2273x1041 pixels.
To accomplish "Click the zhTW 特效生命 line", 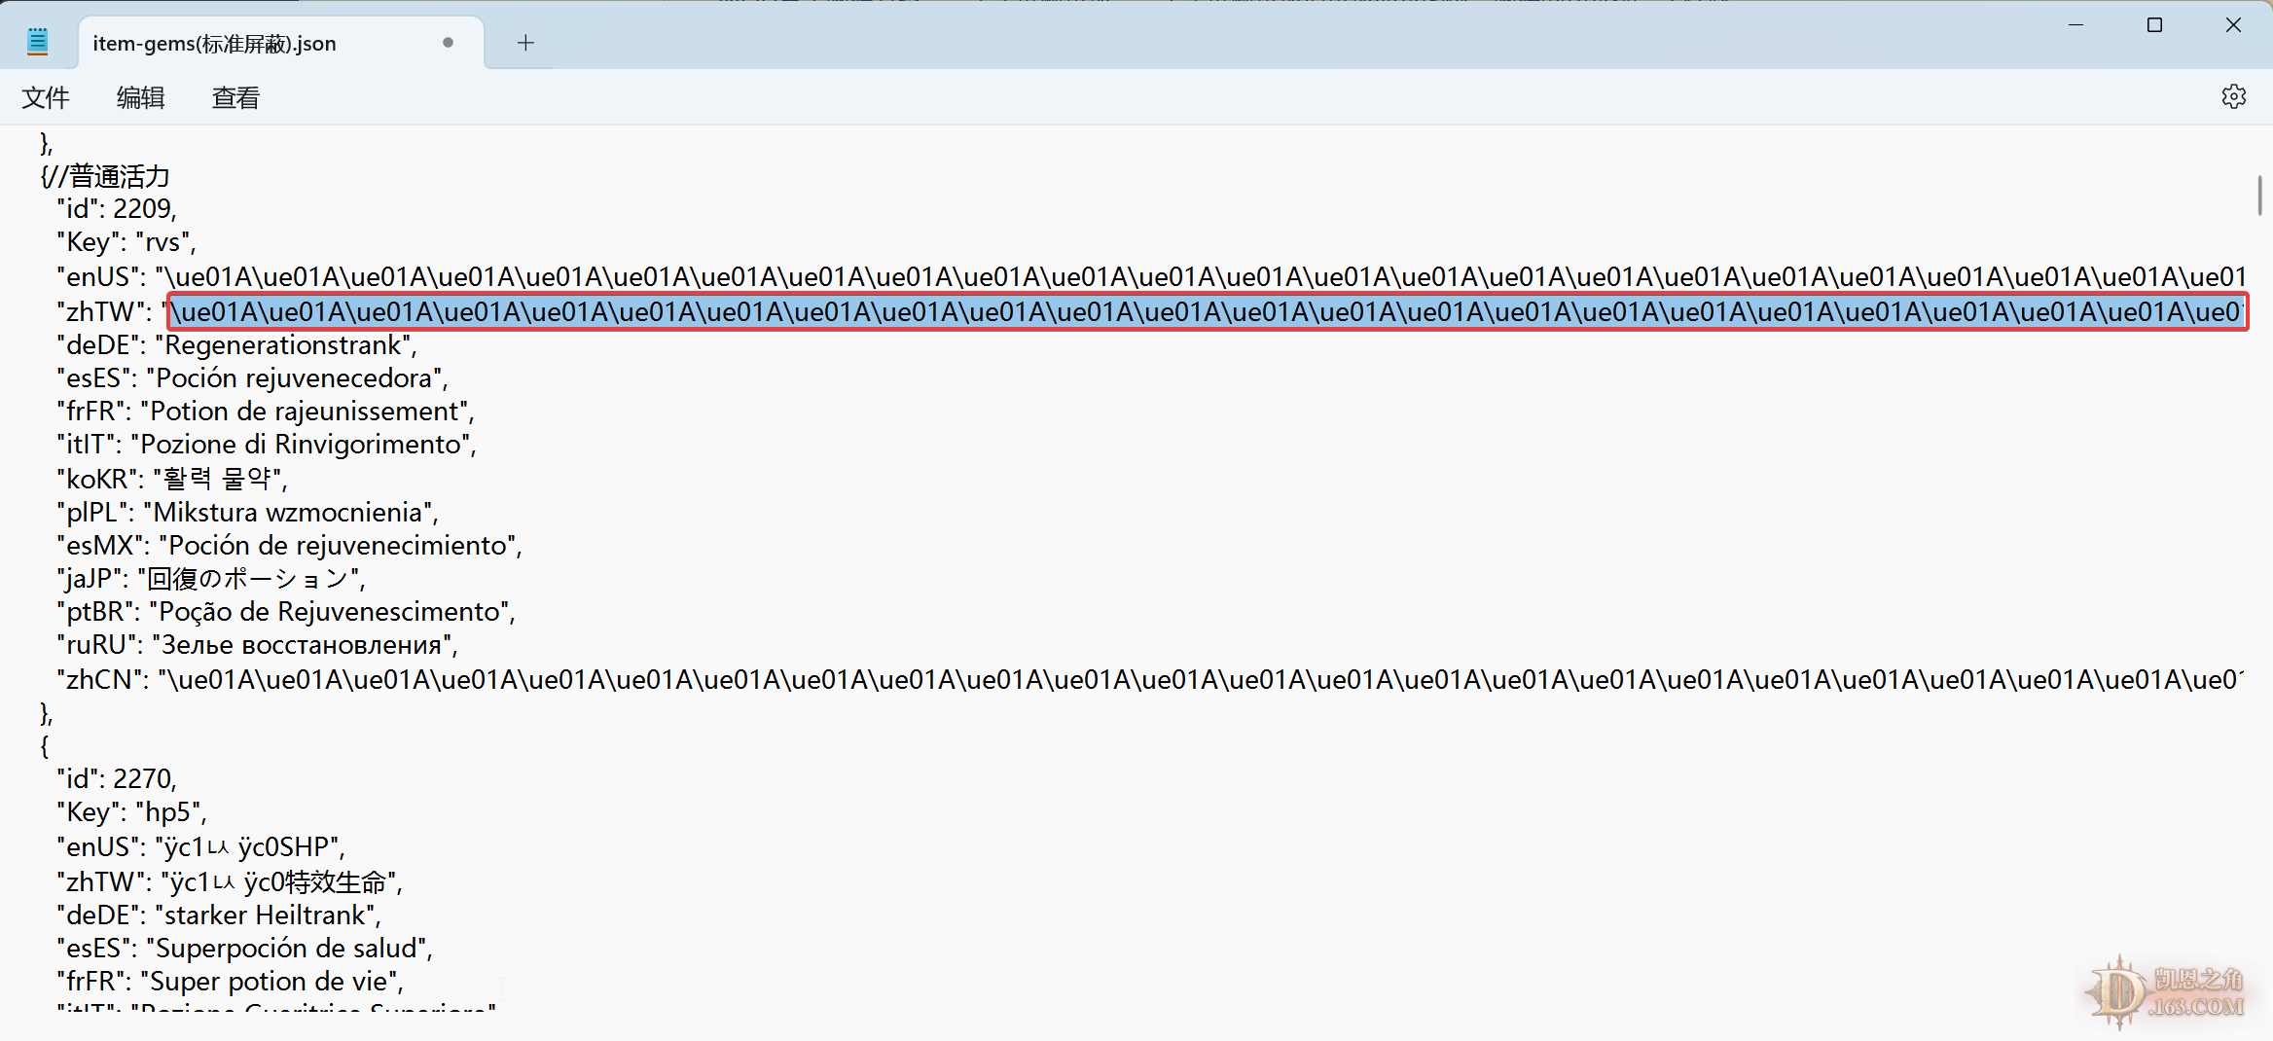I will [230, 882].
